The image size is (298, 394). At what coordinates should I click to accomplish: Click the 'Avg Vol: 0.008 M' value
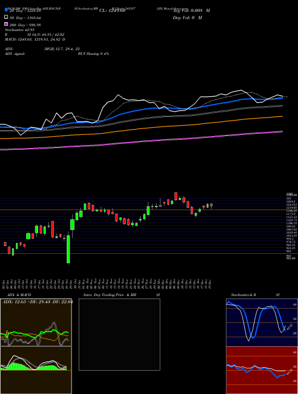(191, 11)
